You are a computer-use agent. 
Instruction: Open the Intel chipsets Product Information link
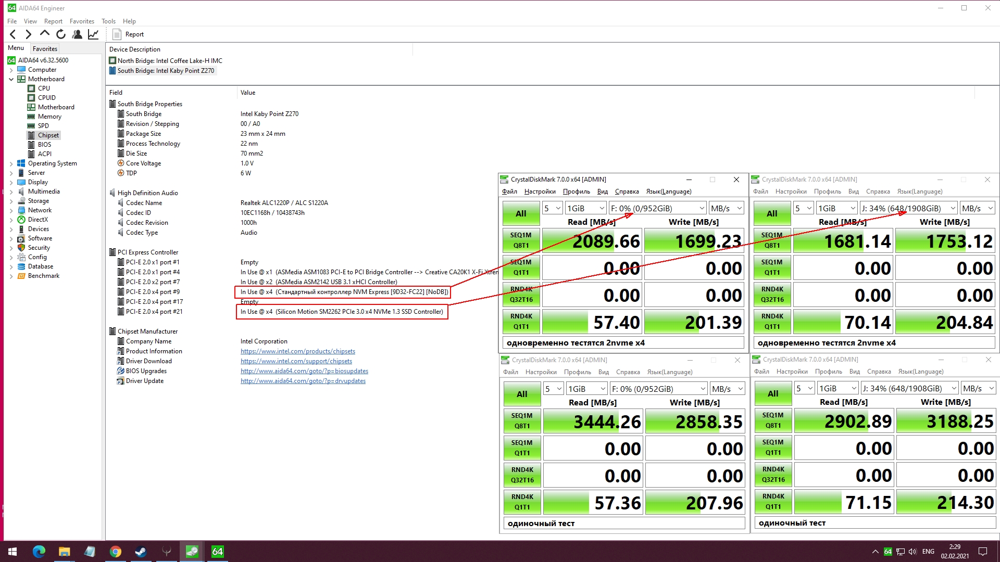pos(297,351)
